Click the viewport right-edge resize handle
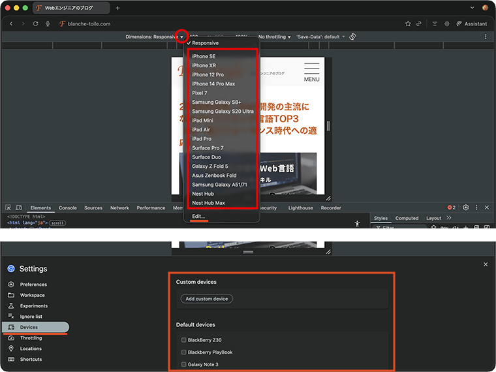 click(328, 126)
